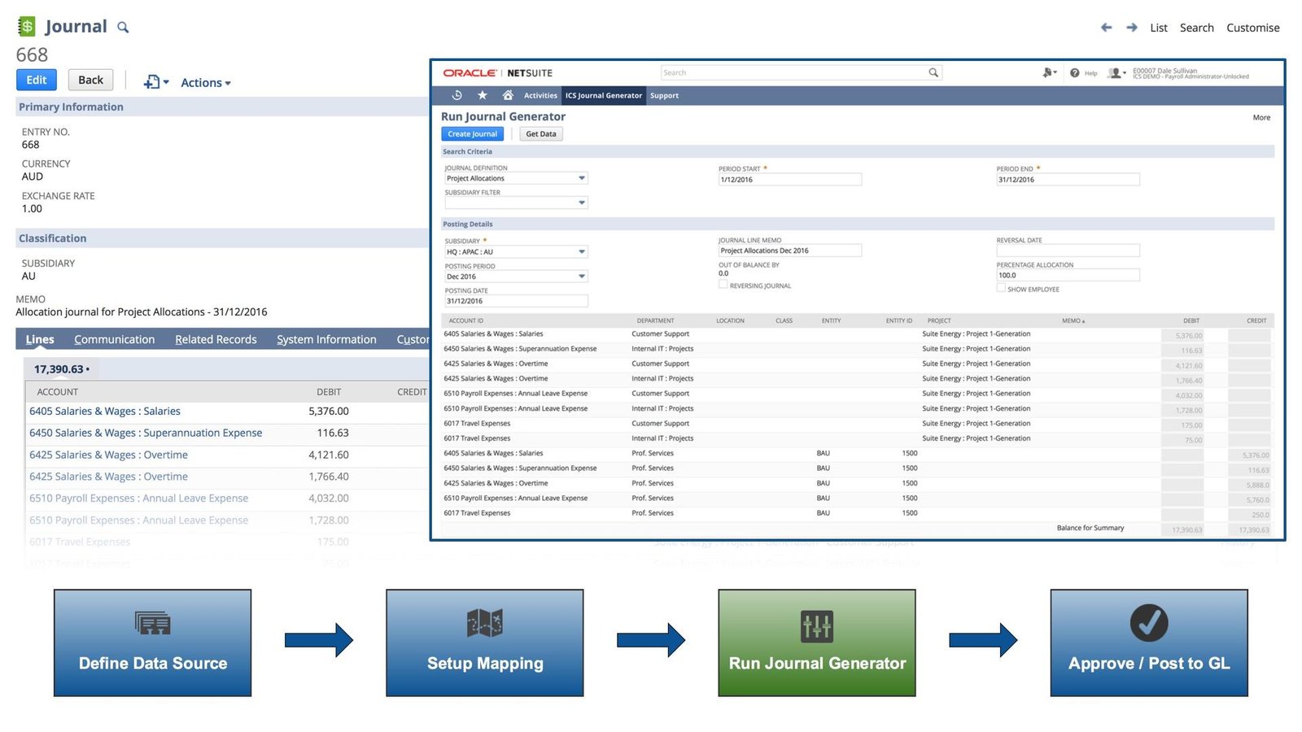Open the Customise link

(x=1253, y=28)
